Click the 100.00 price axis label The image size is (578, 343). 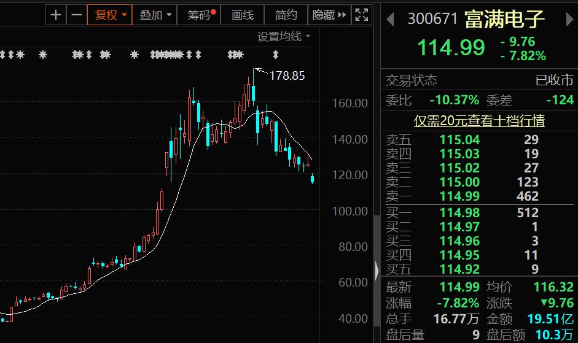coord(350,211)
